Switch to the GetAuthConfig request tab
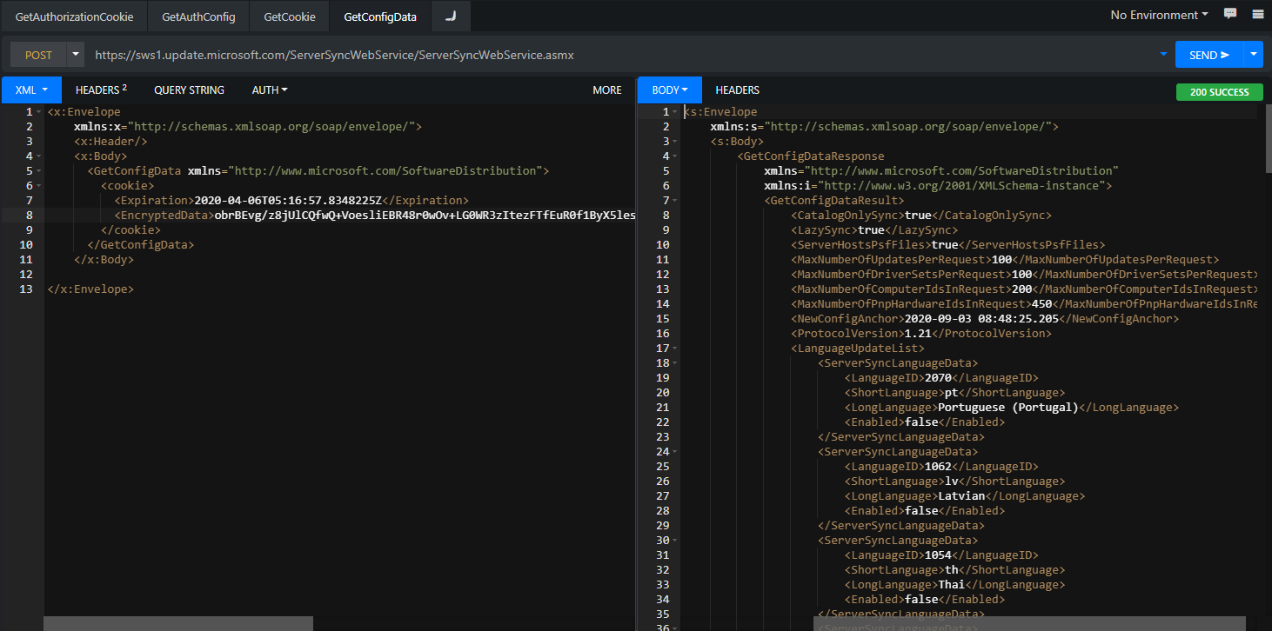The height and width of the screenshot is (631, 1272). pos(198,17)
